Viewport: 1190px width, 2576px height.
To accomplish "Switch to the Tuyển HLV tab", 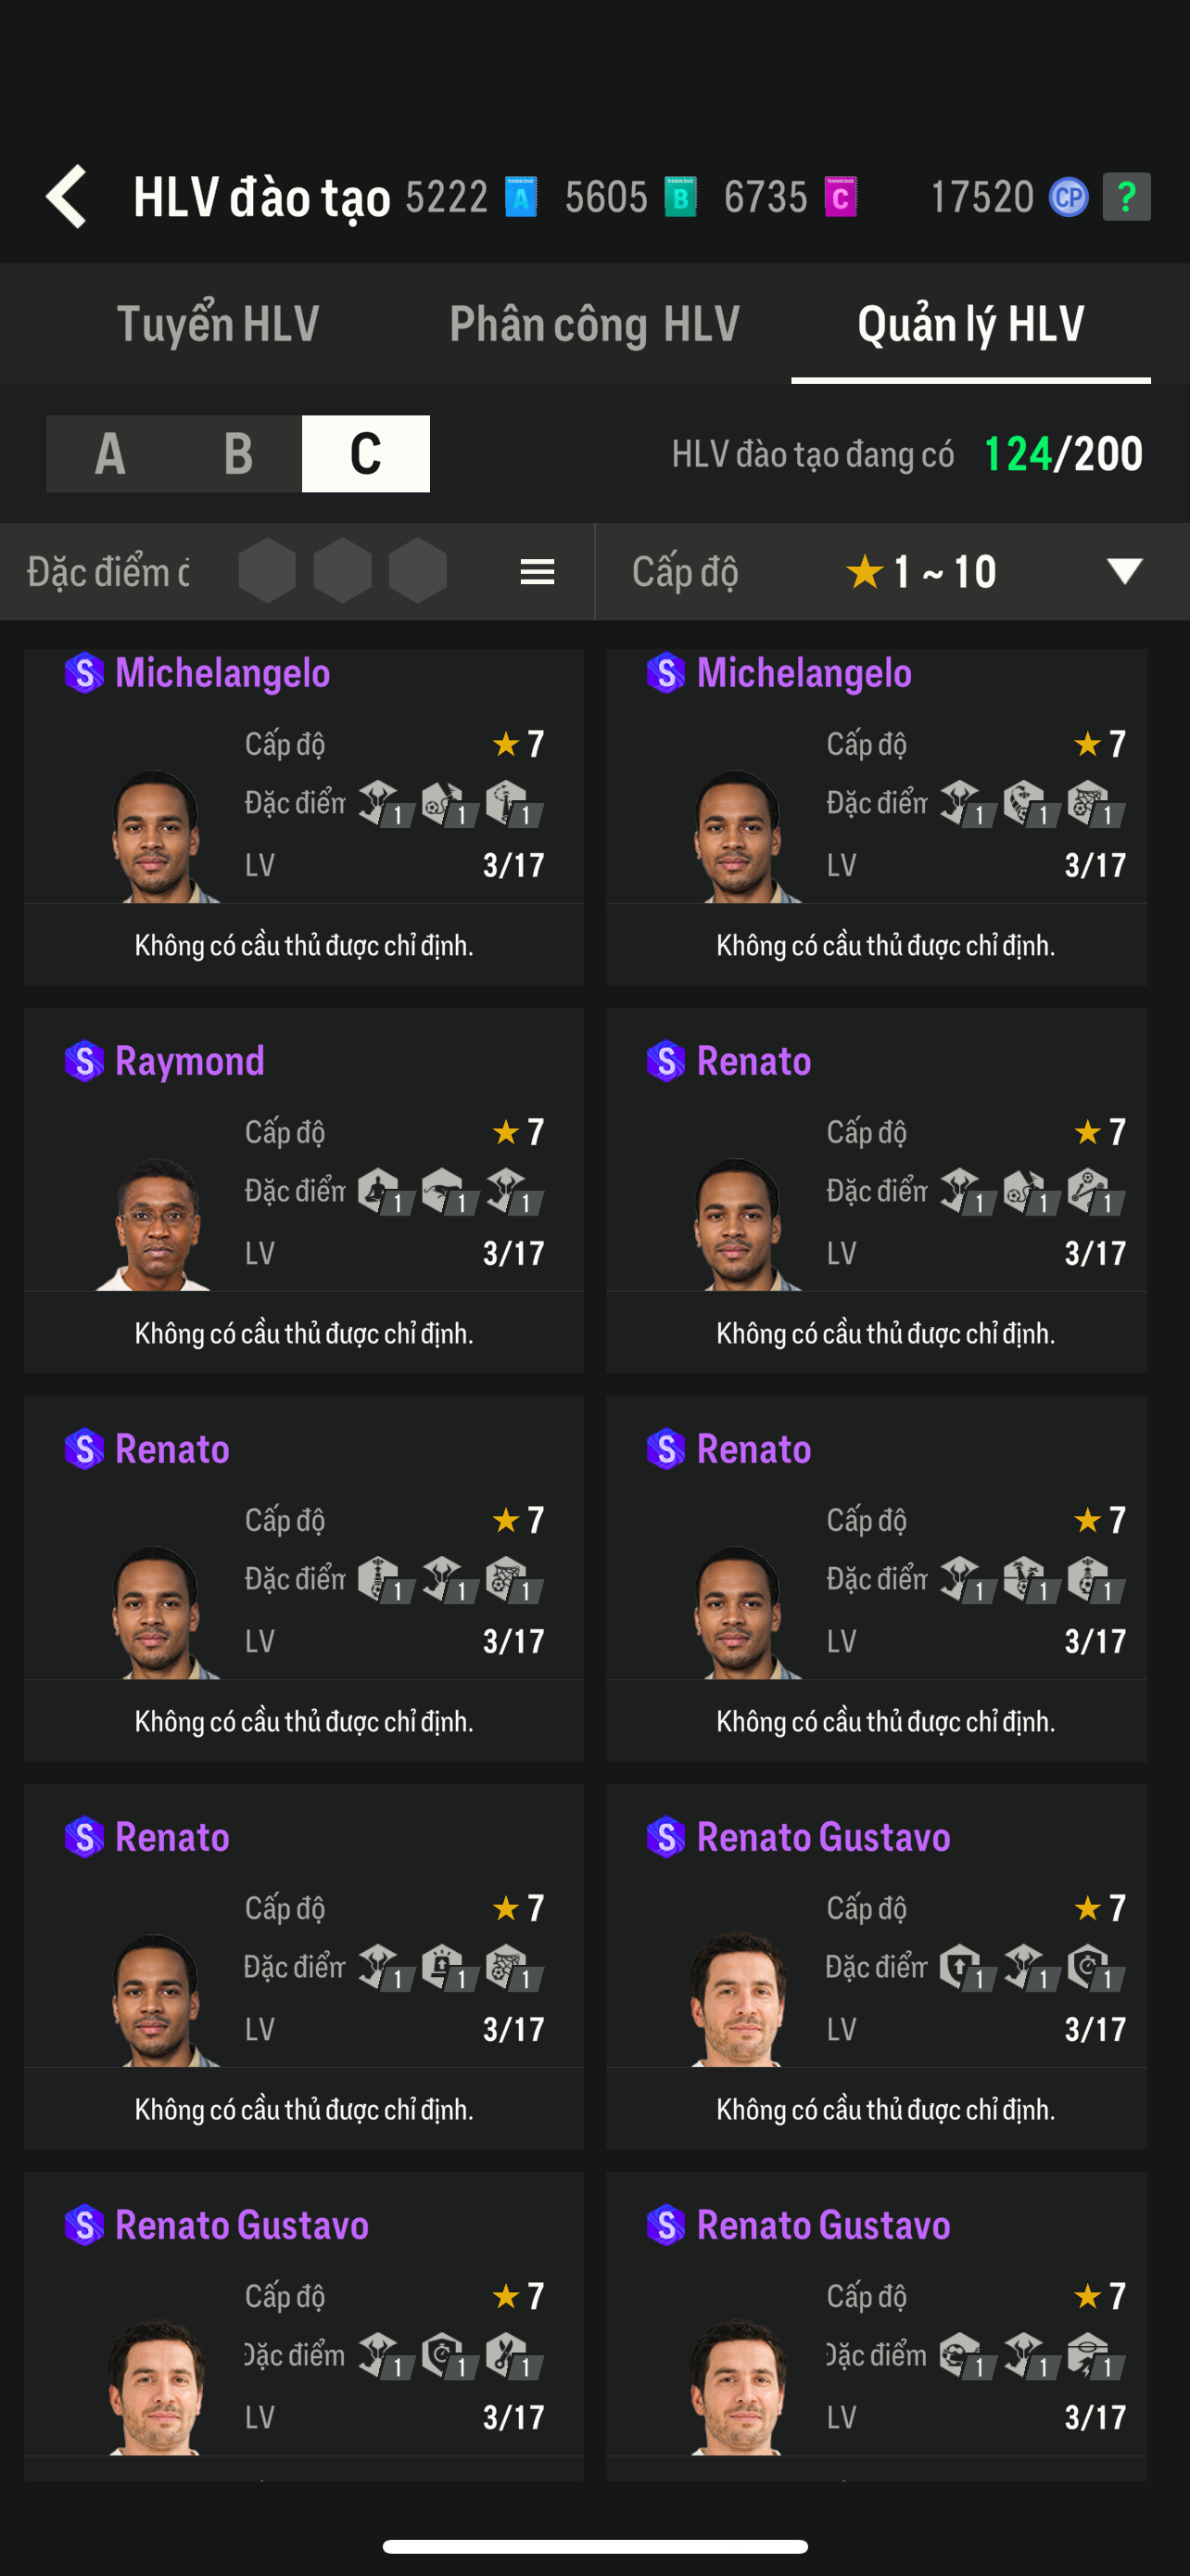I will click(x=218, y=324).
